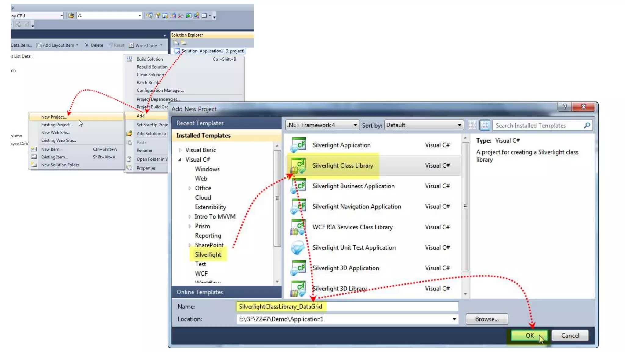The width and height of the screenshot is (625, 352).
Task: Choose Existing Project... from Add submenu
Action: (57, 125)
